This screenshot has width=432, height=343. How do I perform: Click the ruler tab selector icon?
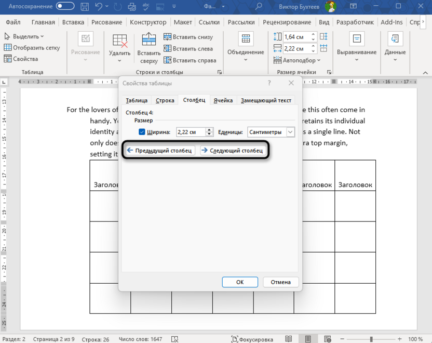4,82
